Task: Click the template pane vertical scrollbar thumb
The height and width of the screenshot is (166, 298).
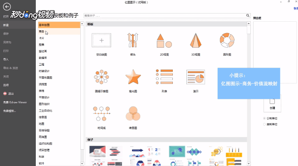Action: [x=249, y=29]
